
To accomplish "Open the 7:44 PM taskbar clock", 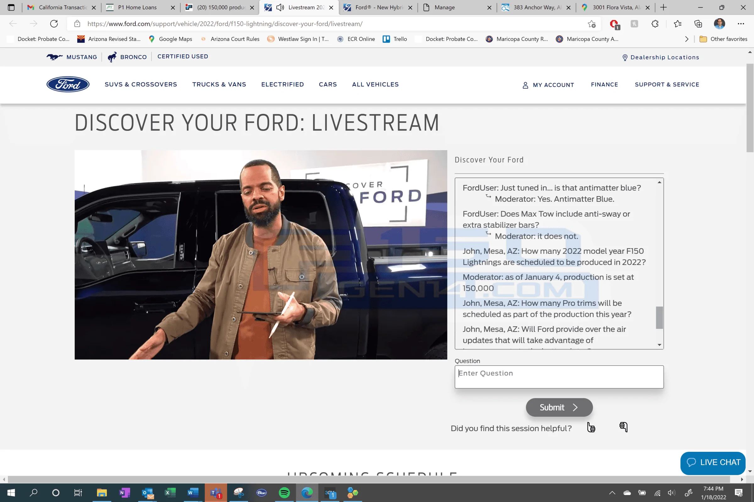I will coord(713,493).
